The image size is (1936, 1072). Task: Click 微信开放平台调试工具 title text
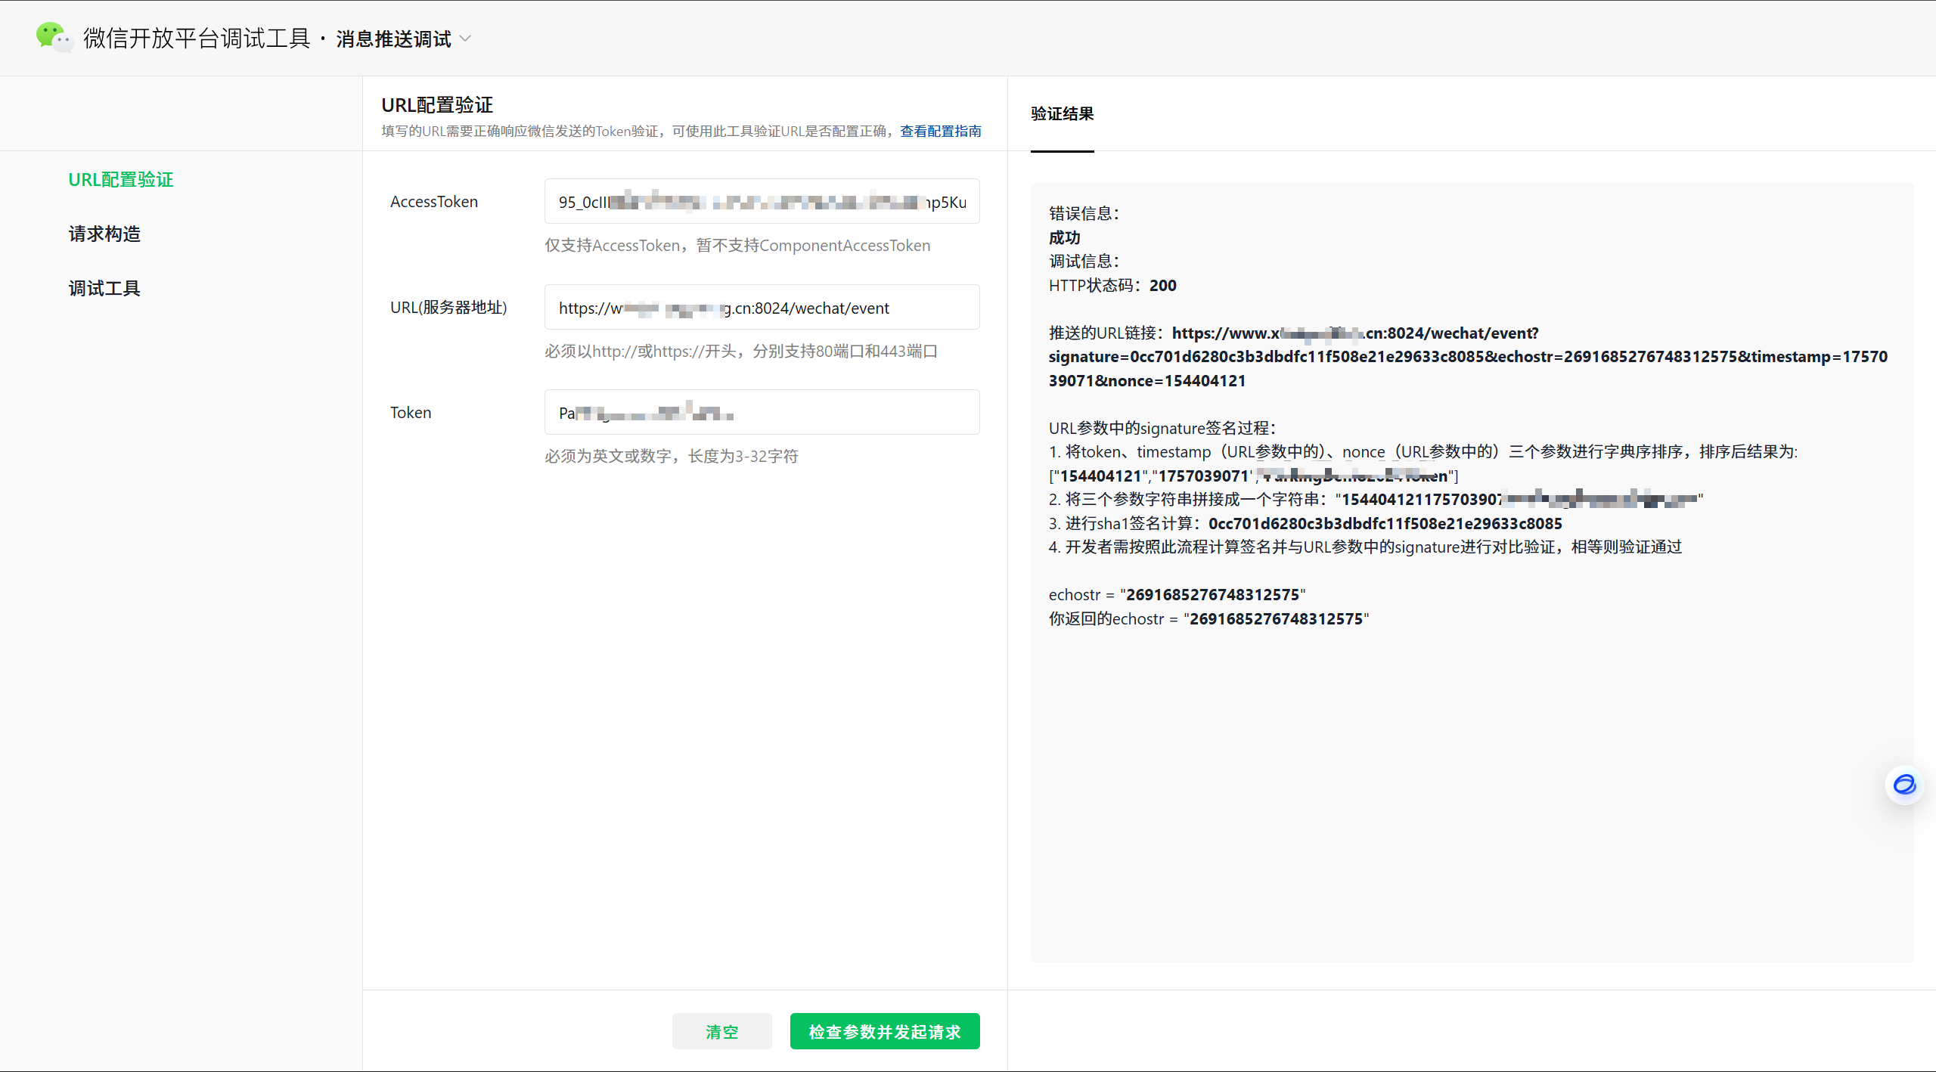[x=197, y=39]
